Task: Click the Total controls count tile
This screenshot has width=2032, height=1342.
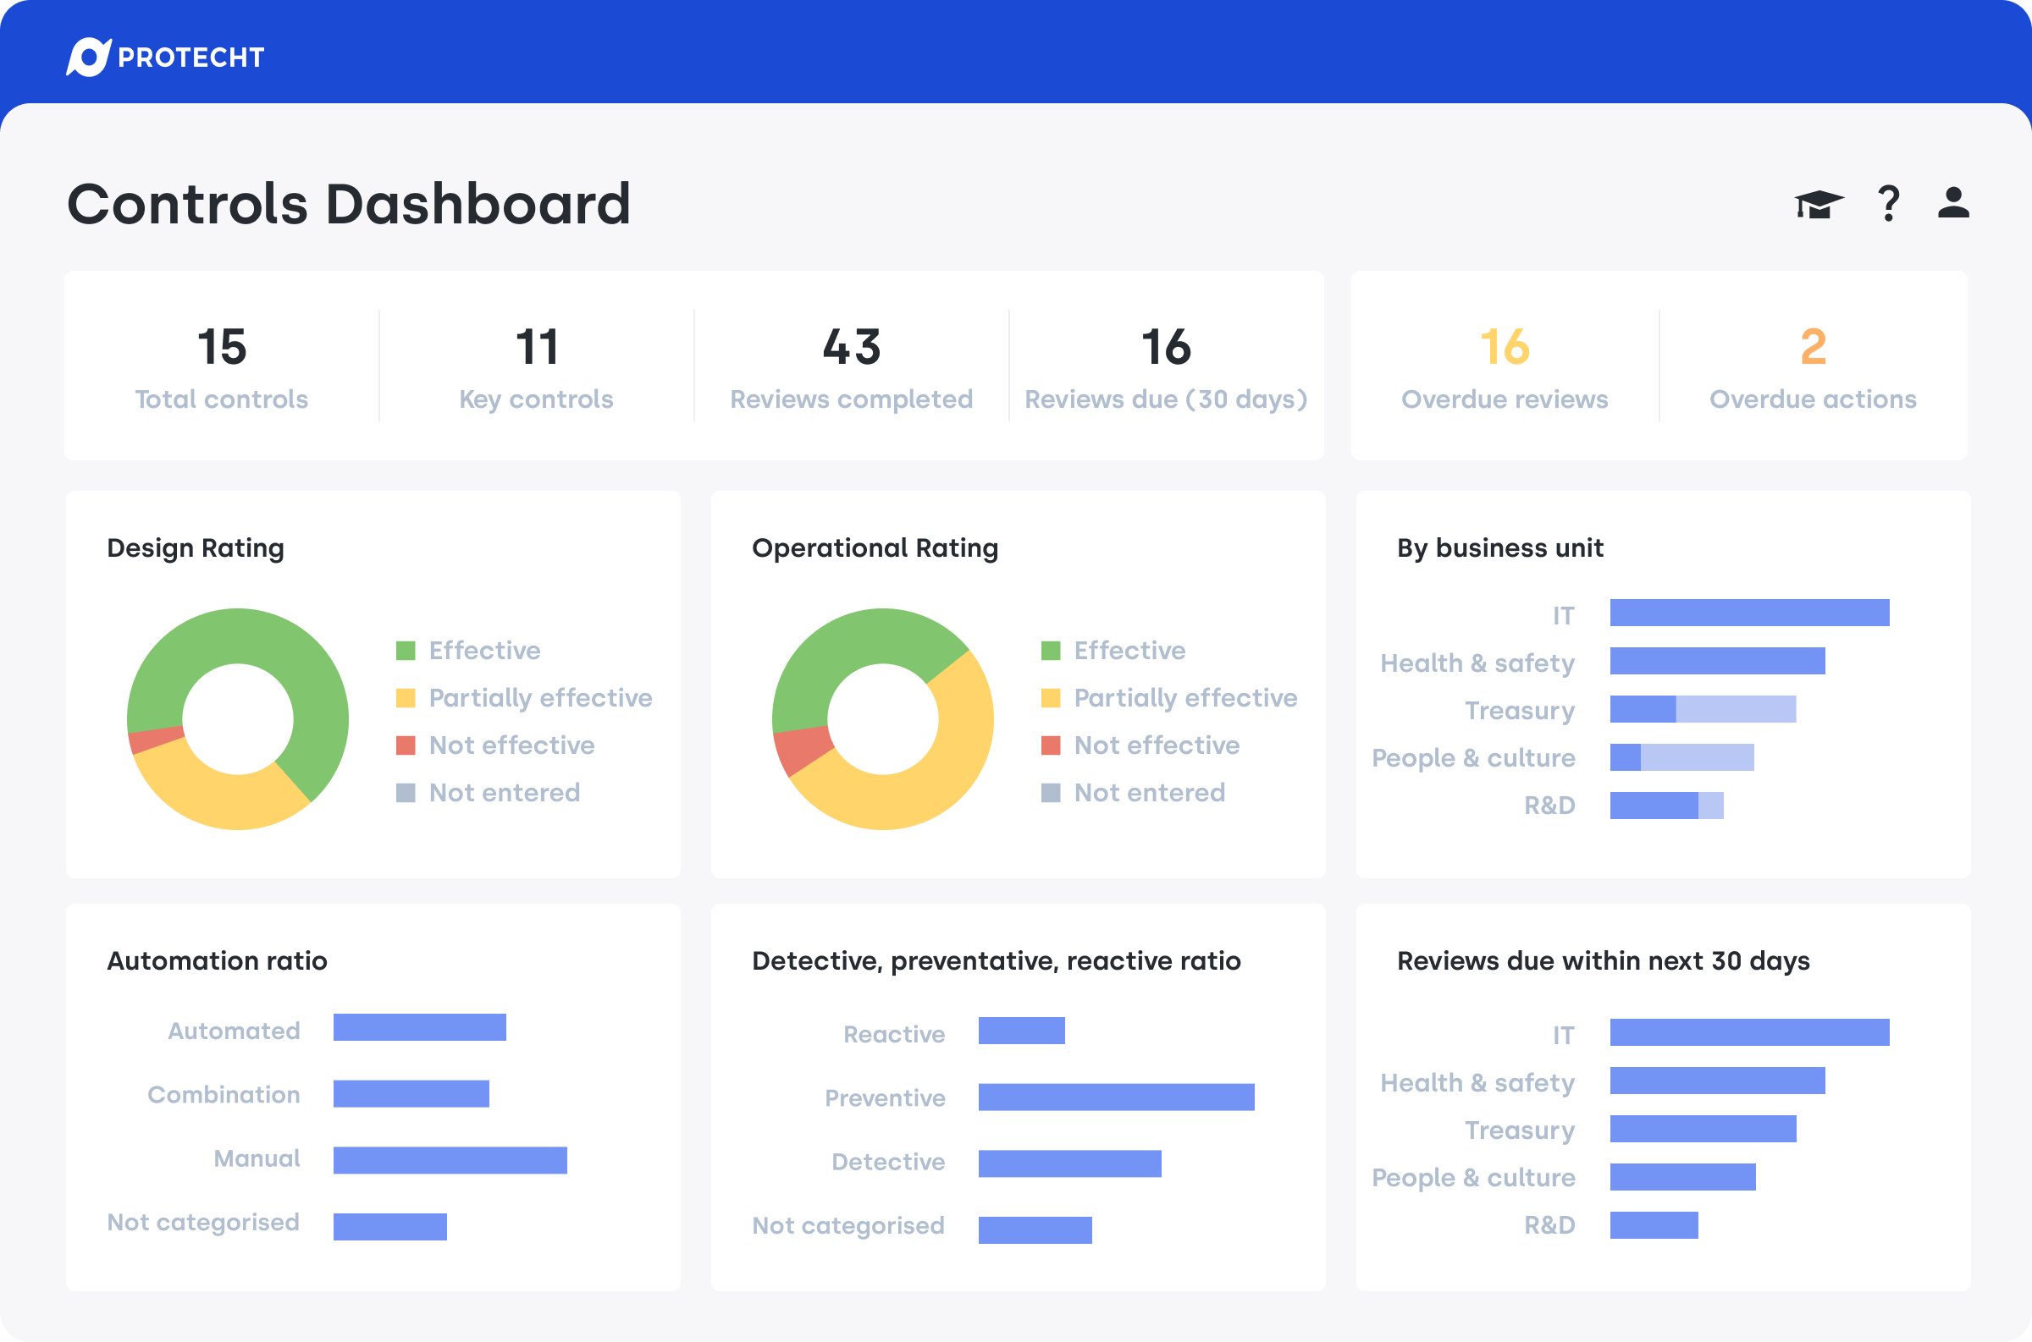Action: [222, 366]
